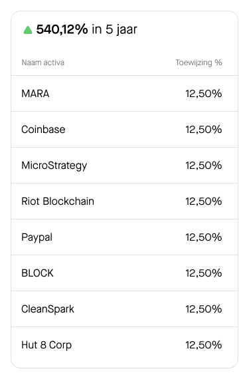Click CleanSpark's 12,50% allocation value
The height and width of the screenshot is (379, 249).
(x=203, y=309)
